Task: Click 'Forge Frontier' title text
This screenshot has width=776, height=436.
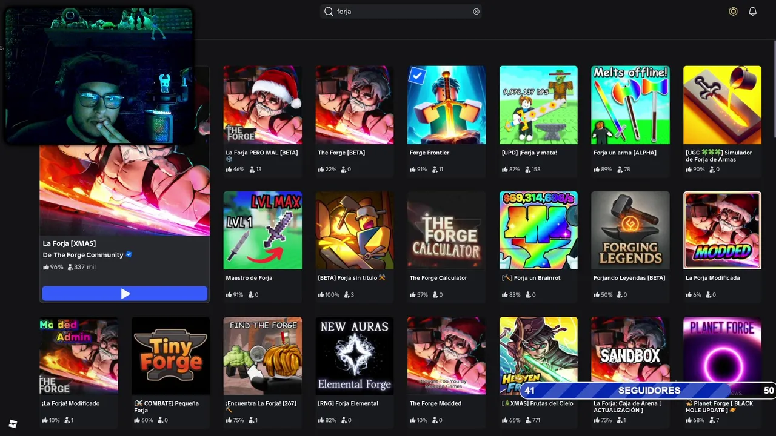Action: (429, 153)
